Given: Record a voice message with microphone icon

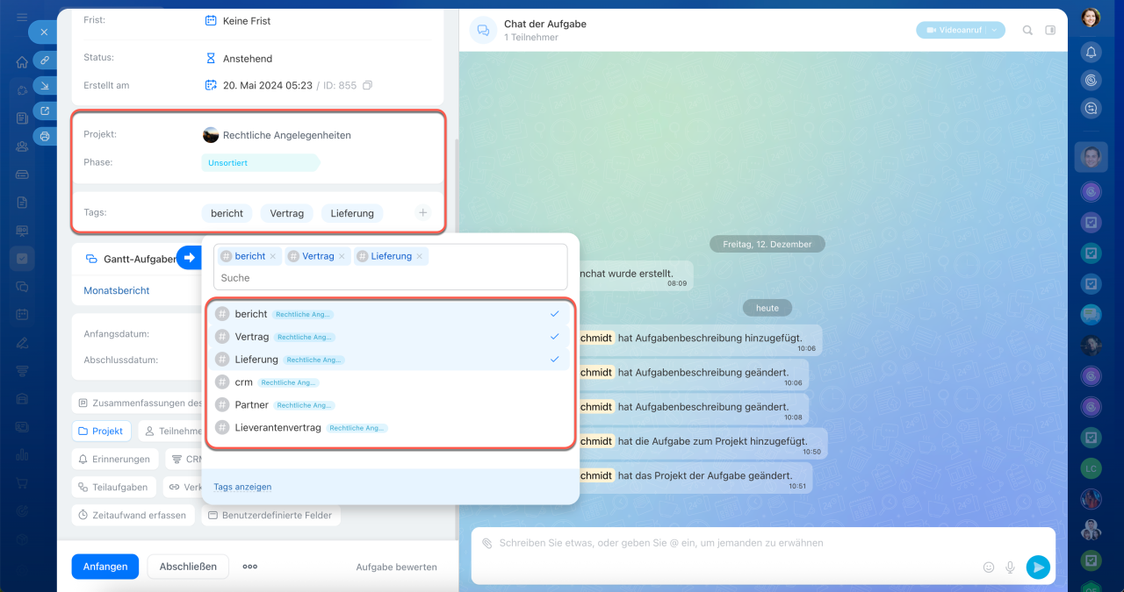Looking at the screenshot, I should 1011,567.
